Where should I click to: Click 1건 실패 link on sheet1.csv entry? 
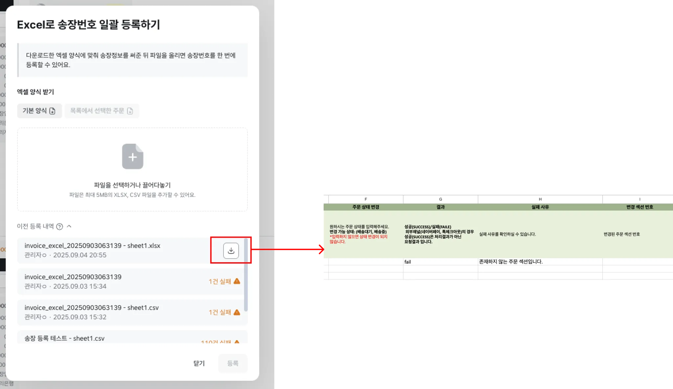coord(220,313)
